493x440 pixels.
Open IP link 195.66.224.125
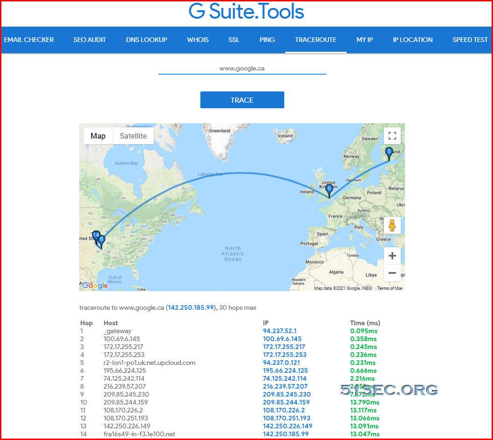tap(285, 370)
